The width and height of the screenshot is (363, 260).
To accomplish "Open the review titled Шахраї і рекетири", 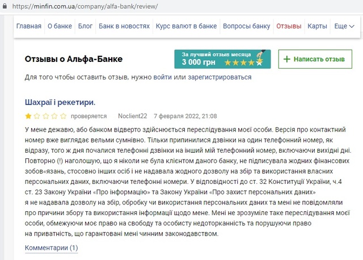I will (60, 102).
